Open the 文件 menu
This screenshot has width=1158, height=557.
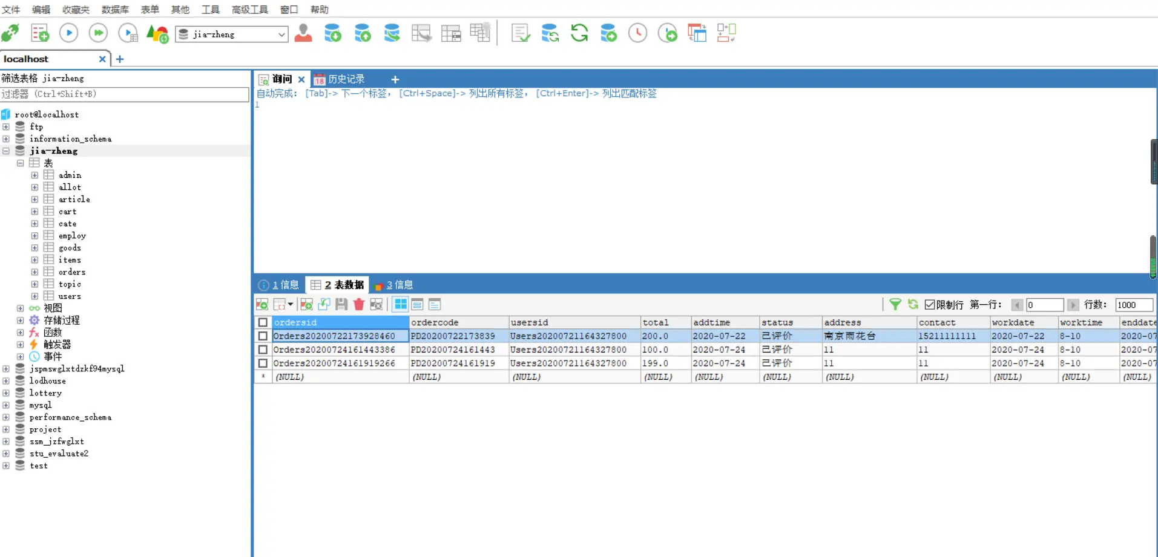11,10
